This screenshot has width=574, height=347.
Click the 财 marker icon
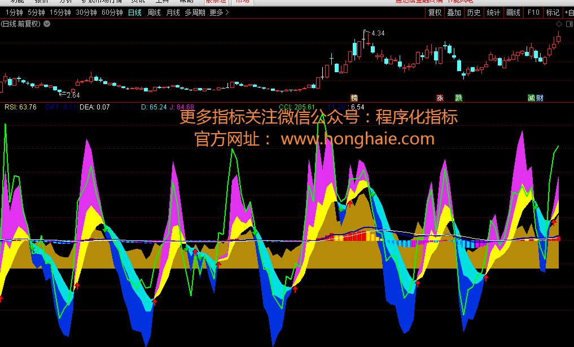540,98
